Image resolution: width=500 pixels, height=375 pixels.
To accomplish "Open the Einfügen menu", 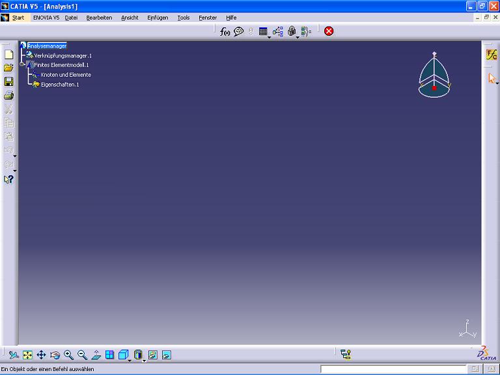I will coord(158,18).
